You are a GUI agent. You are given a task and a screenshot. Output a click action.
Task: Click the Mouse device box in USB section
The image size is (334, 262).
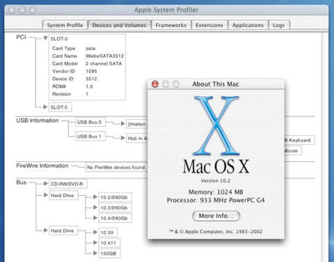pyautogui.click(x=293, y=151)
